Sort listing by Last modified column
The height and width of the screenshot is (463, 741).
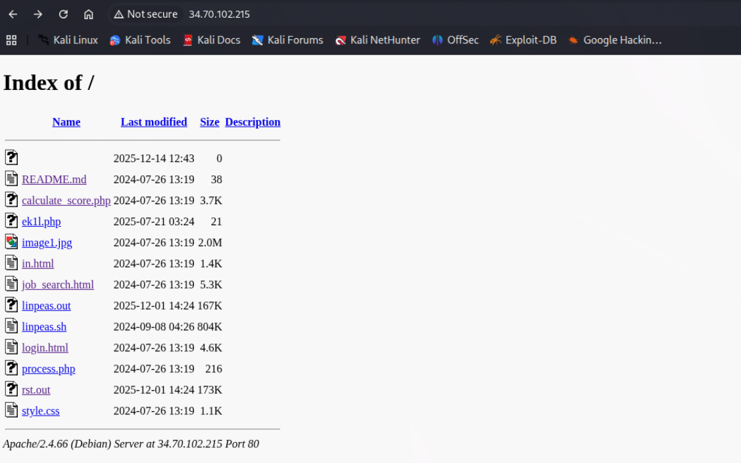[154, 122]
